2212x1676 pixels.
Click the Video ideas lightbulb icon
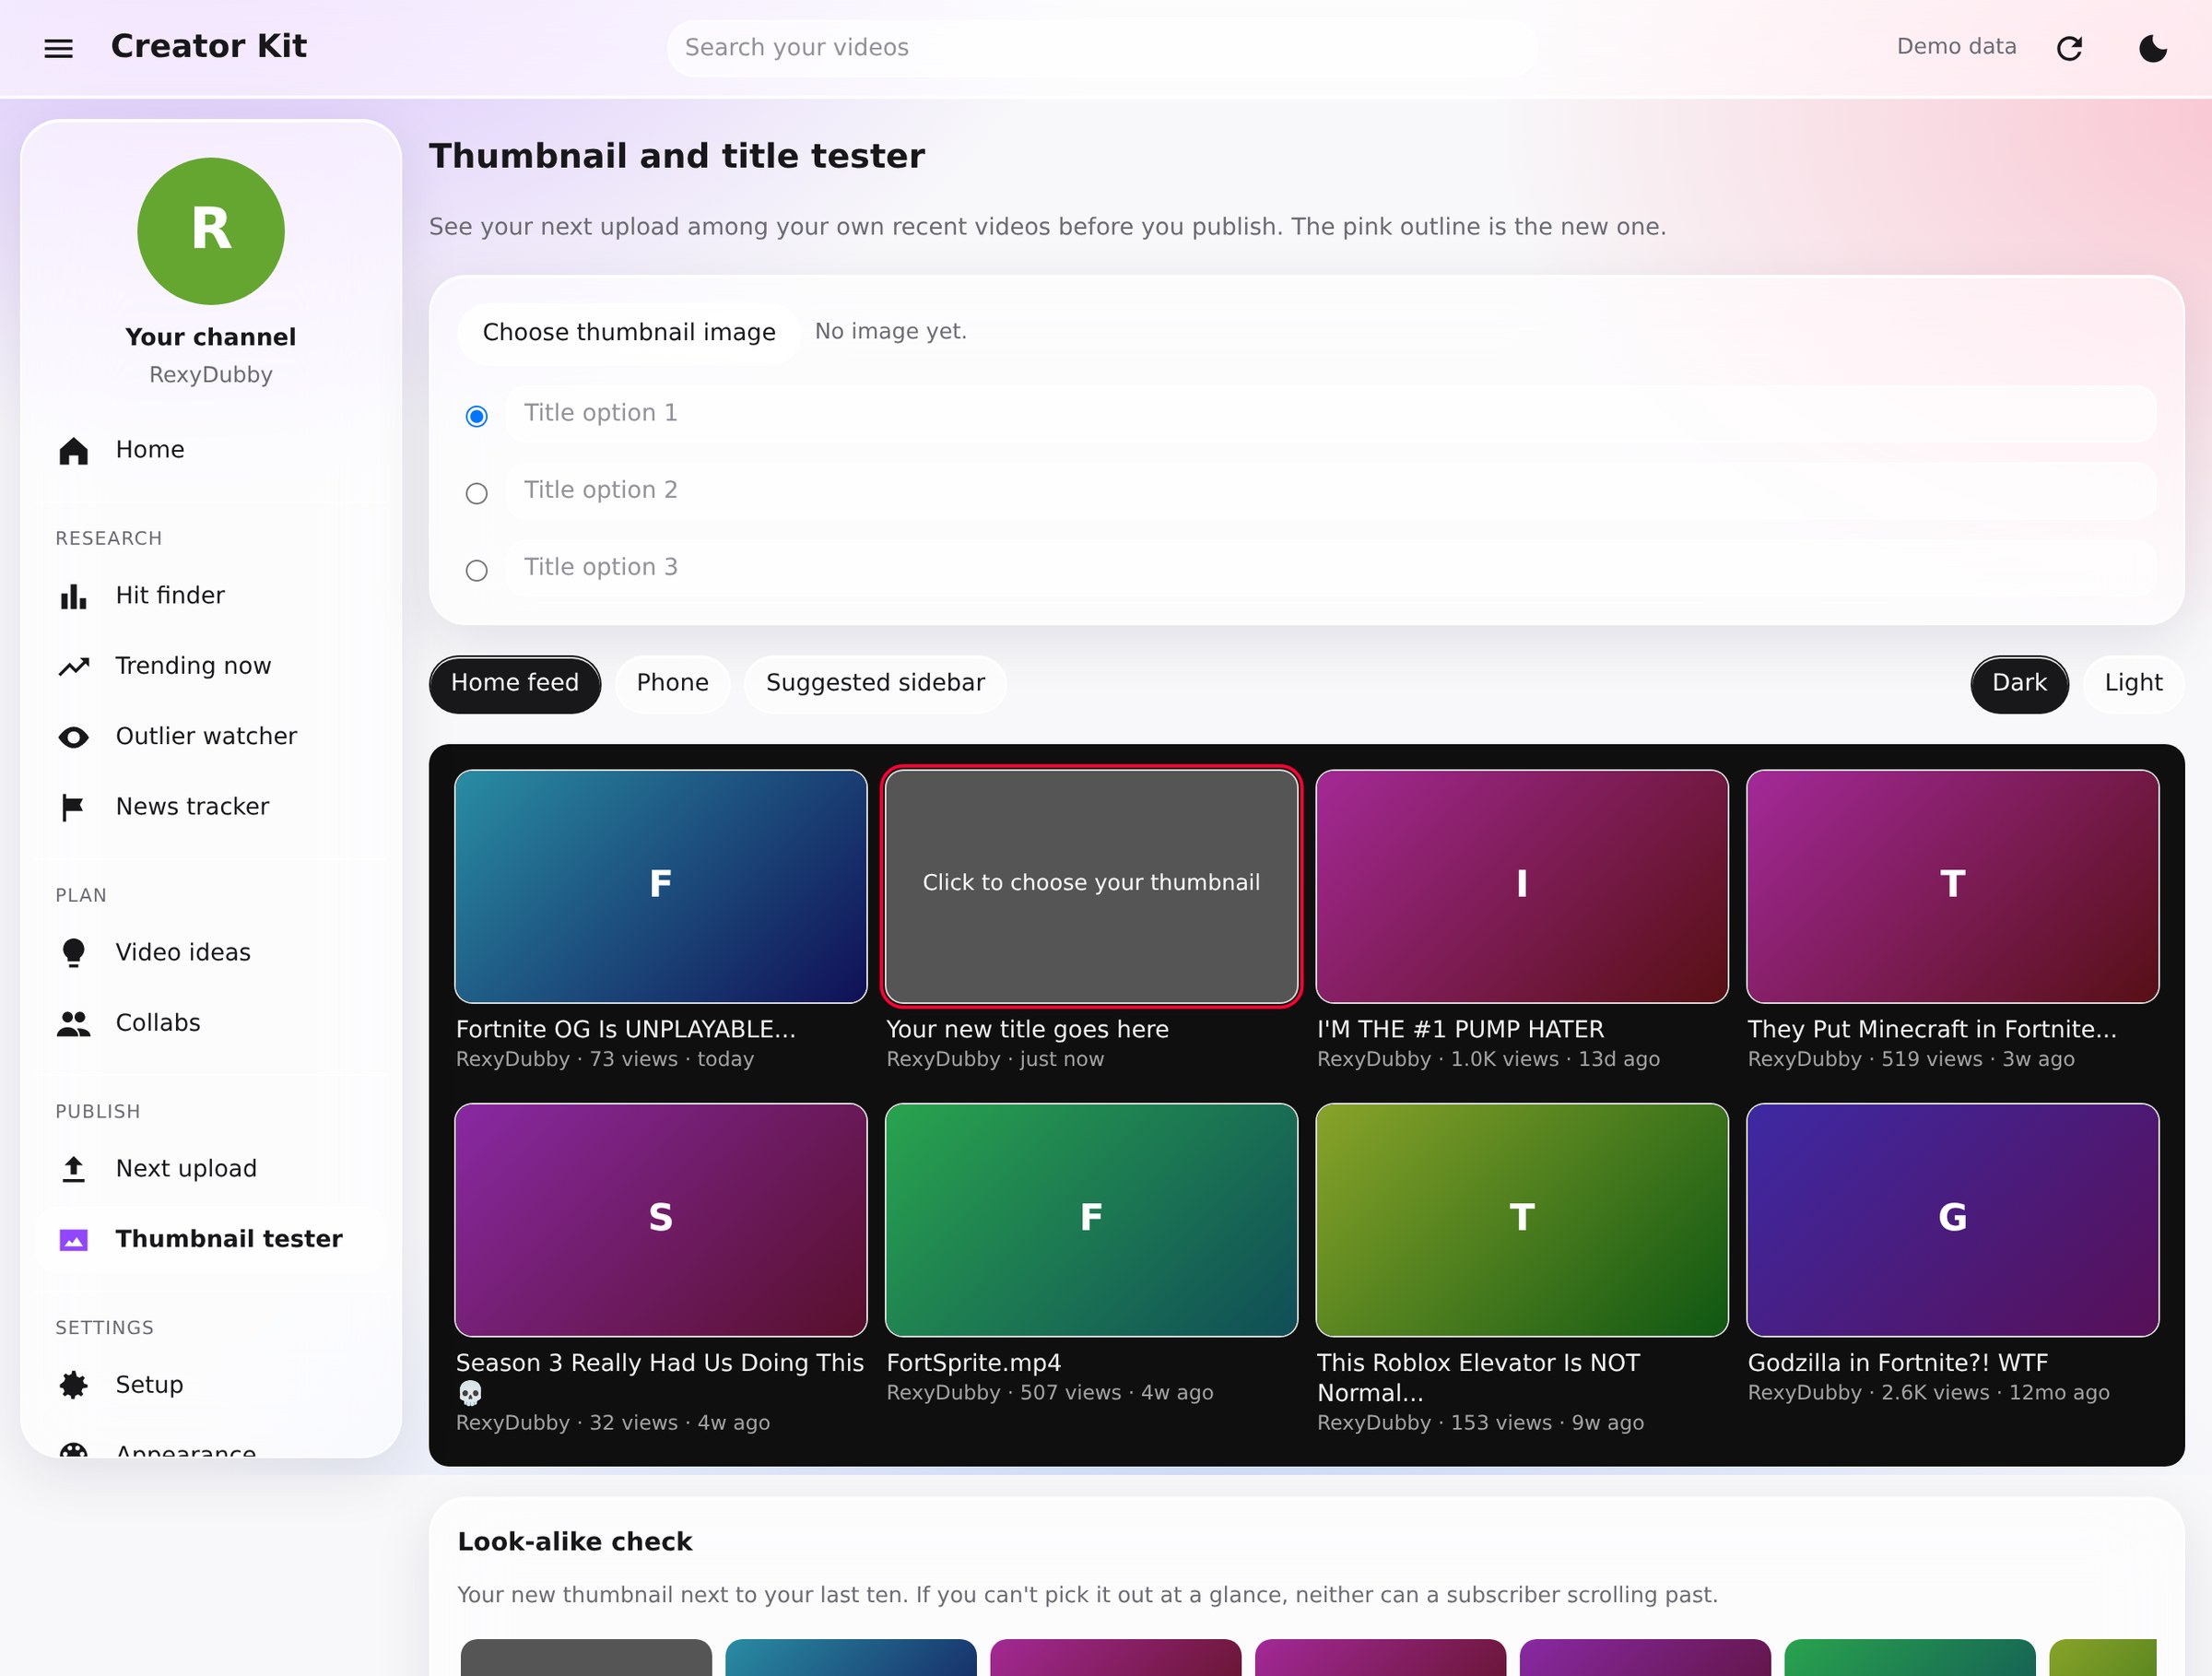(73, 953)
